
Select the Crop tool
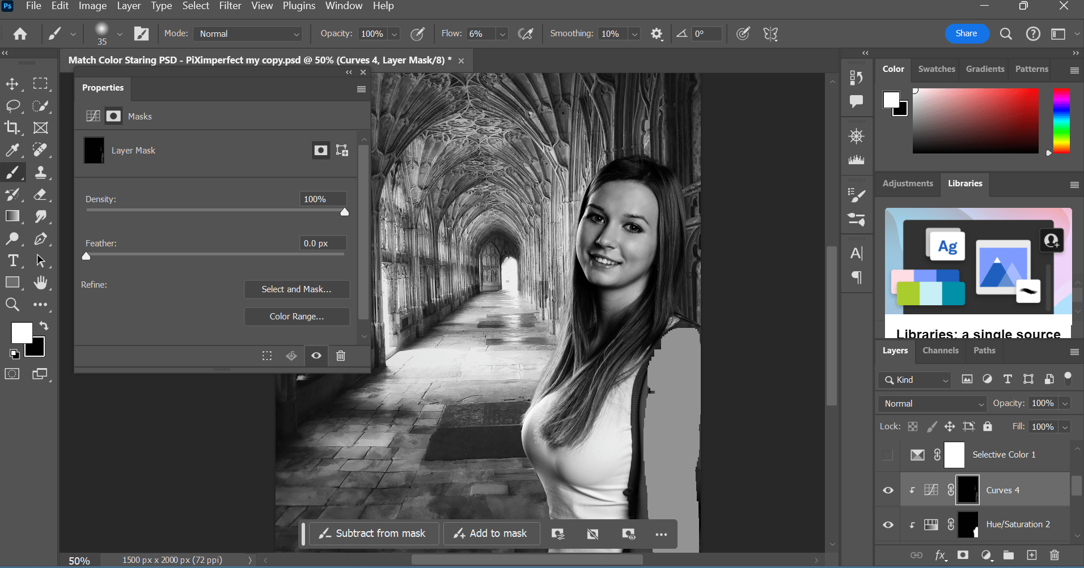[x=12, y=127]
